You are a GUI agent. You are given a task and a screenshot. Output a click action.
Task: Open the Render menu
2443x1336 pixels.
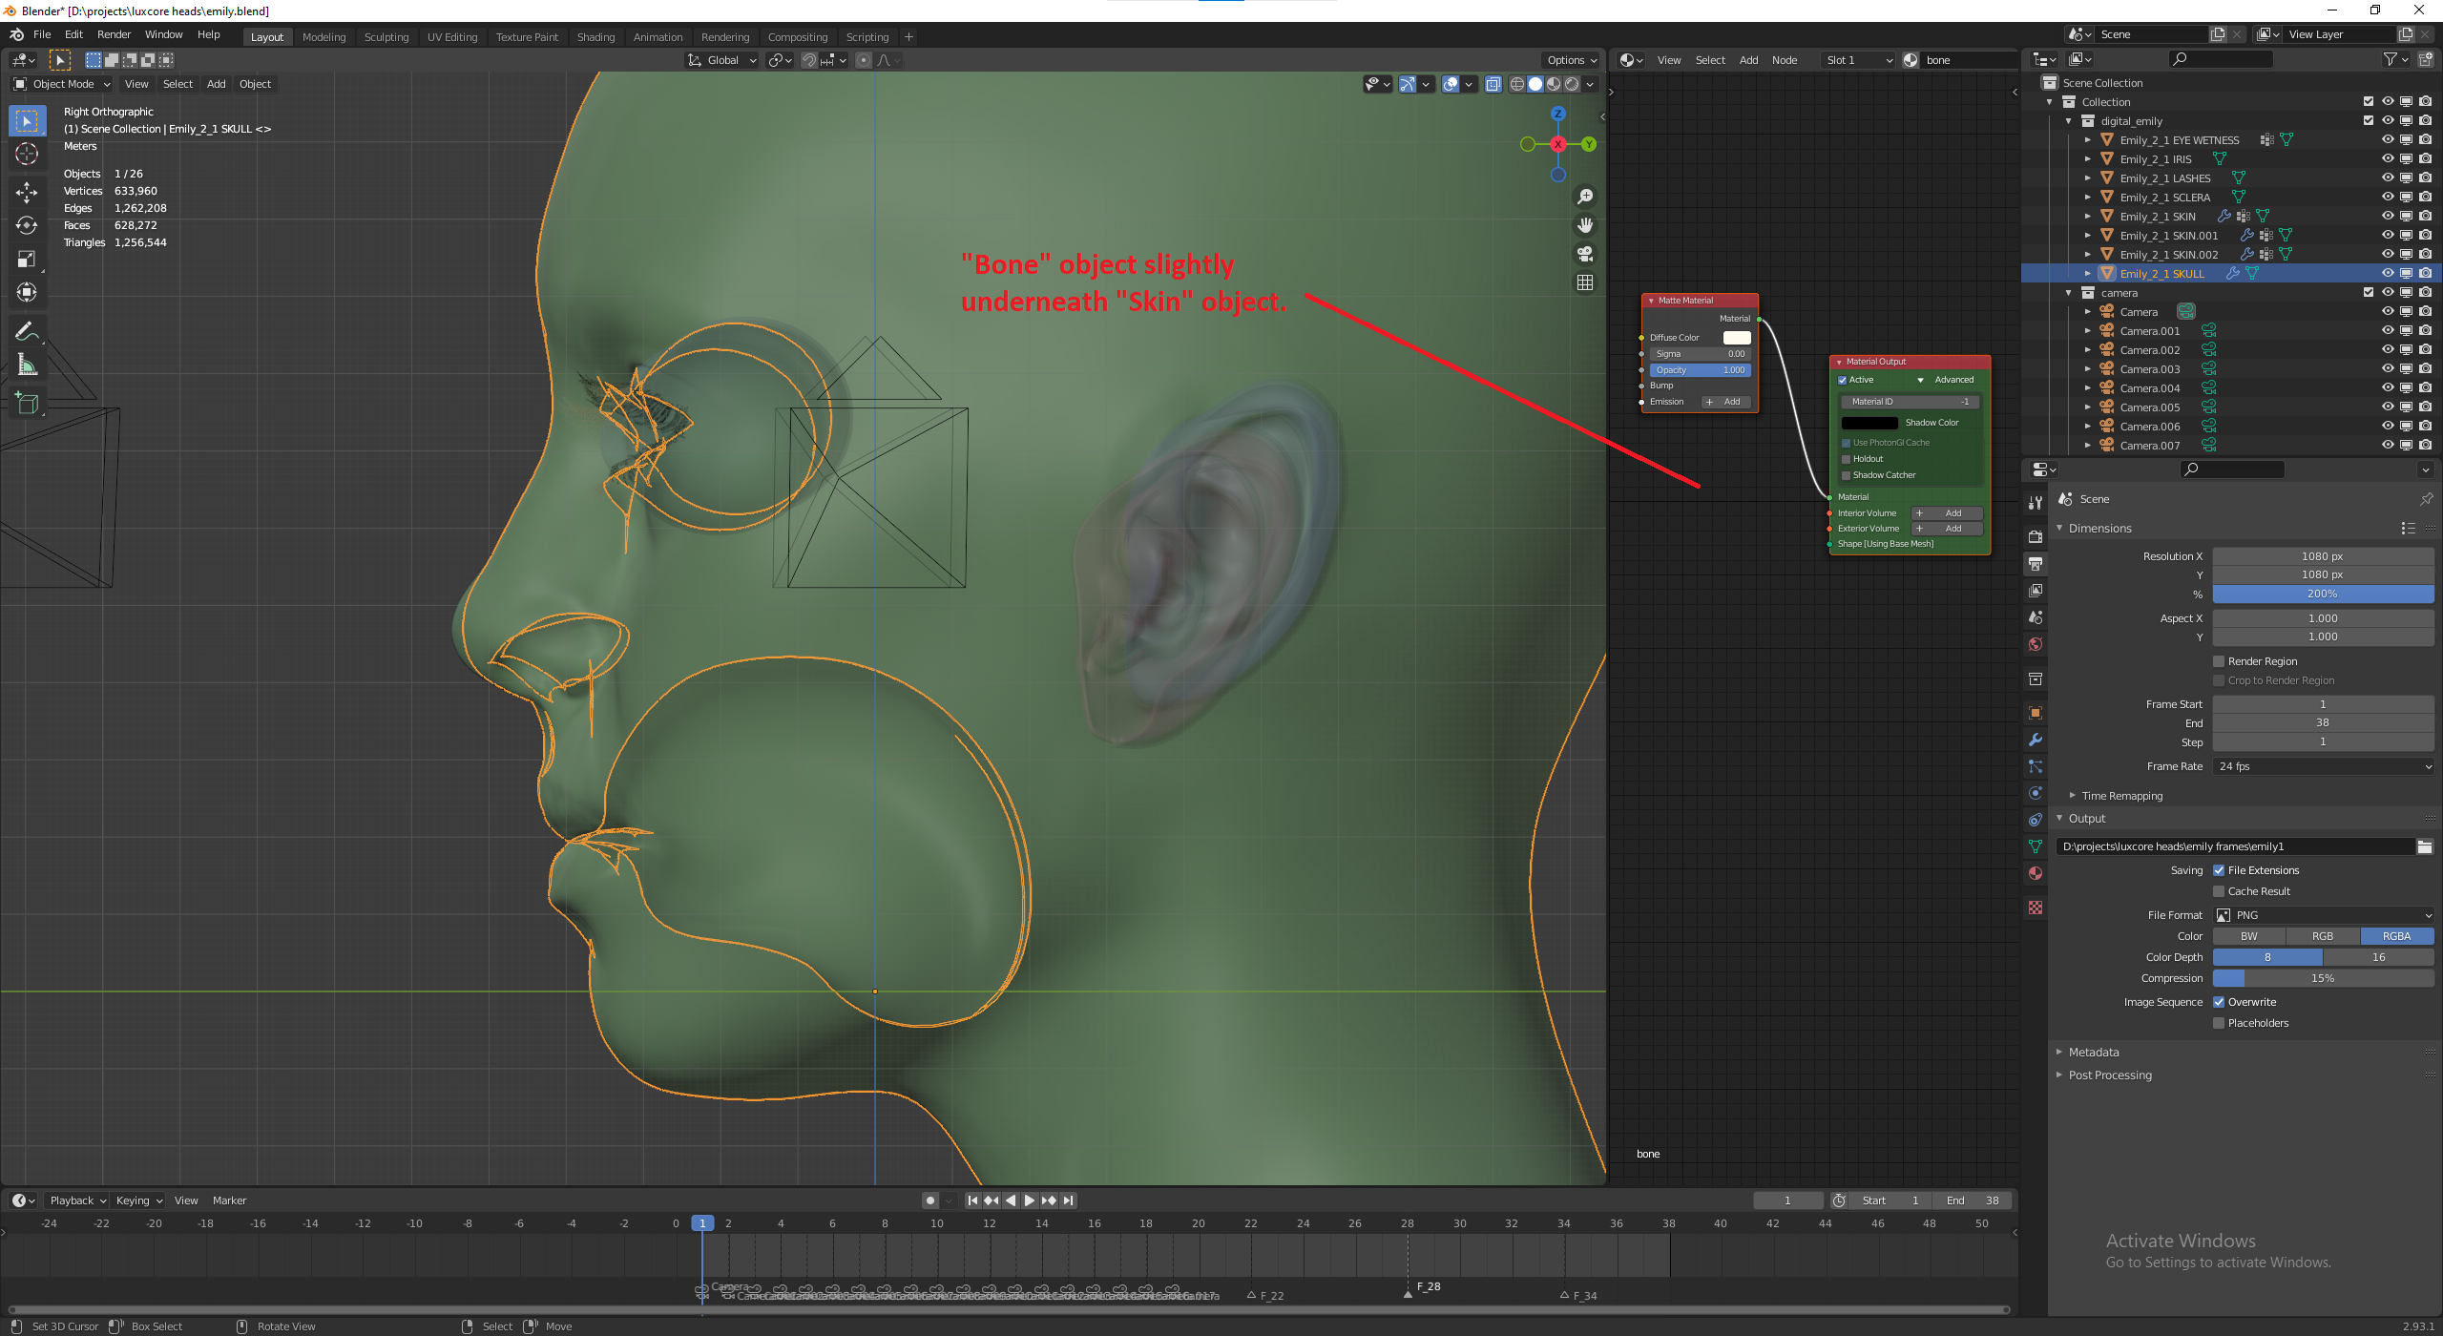click(114, 34)
